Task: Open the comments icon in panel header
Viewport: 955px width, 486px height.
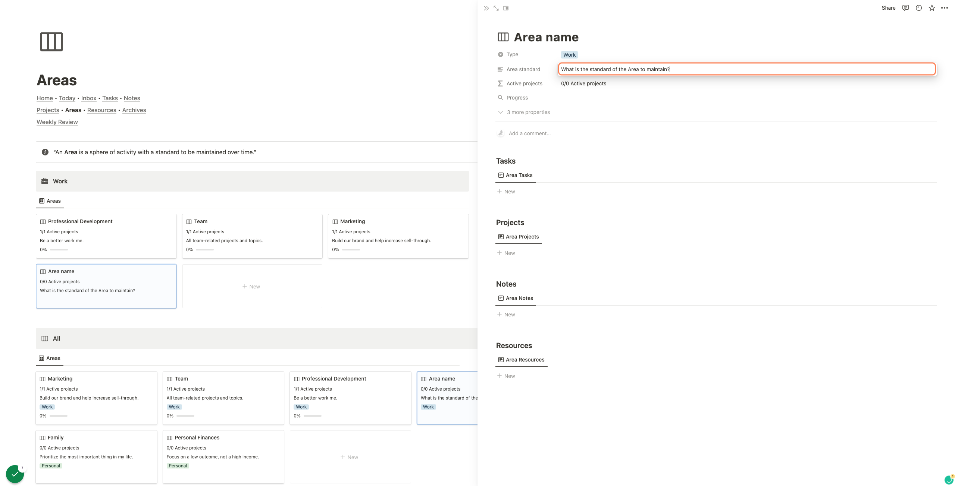Action: click(905, 8)
